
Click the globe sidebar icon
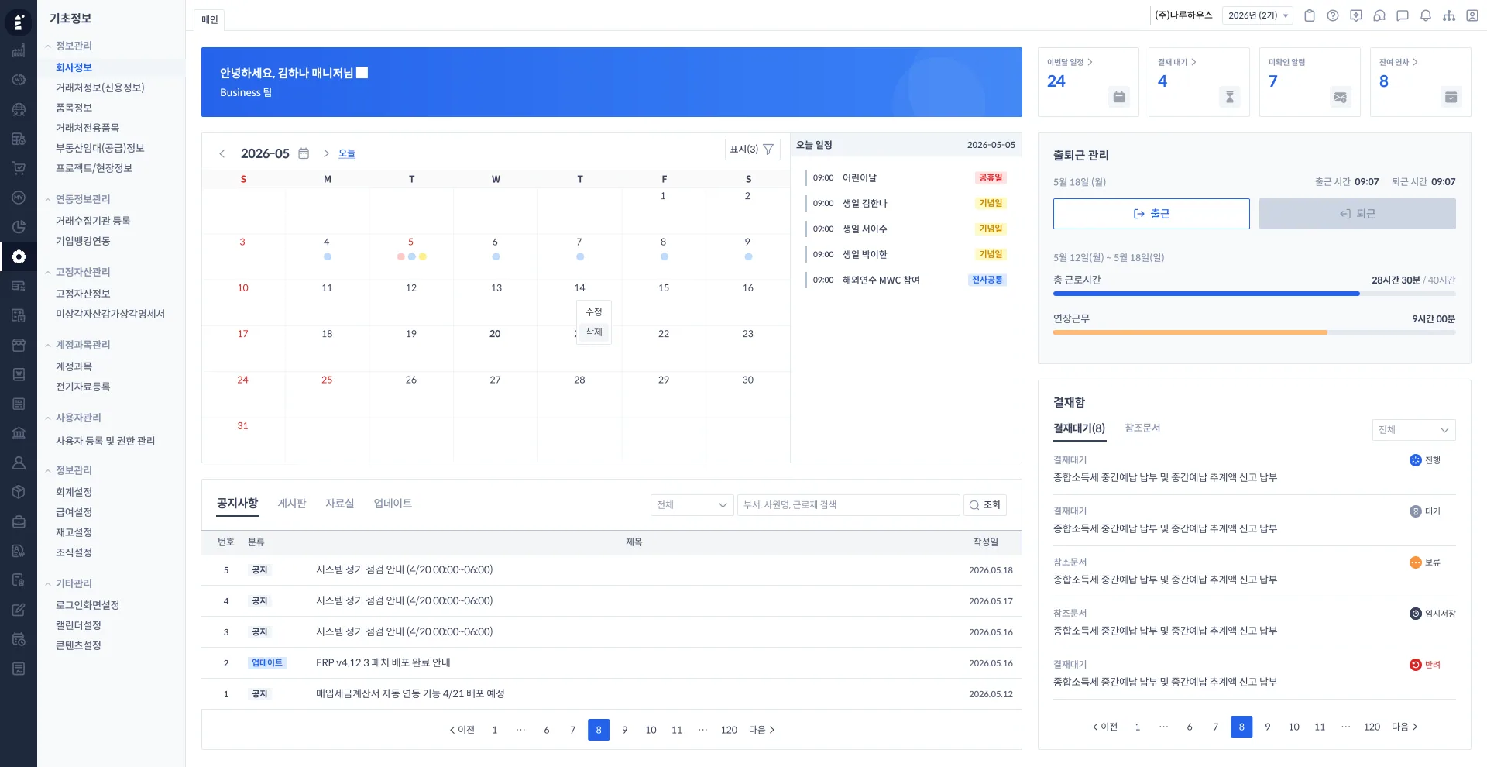click(x=19, y=109)
